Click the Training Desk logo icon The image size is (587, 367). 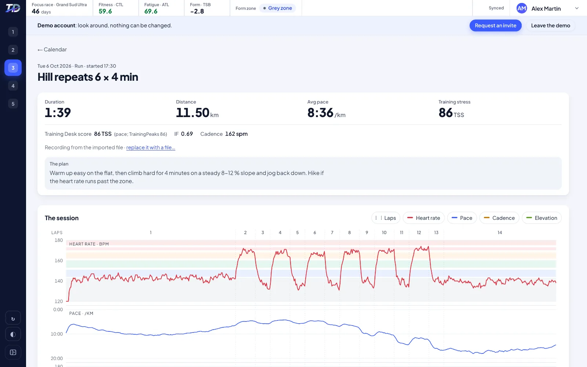tap(13, 8)
